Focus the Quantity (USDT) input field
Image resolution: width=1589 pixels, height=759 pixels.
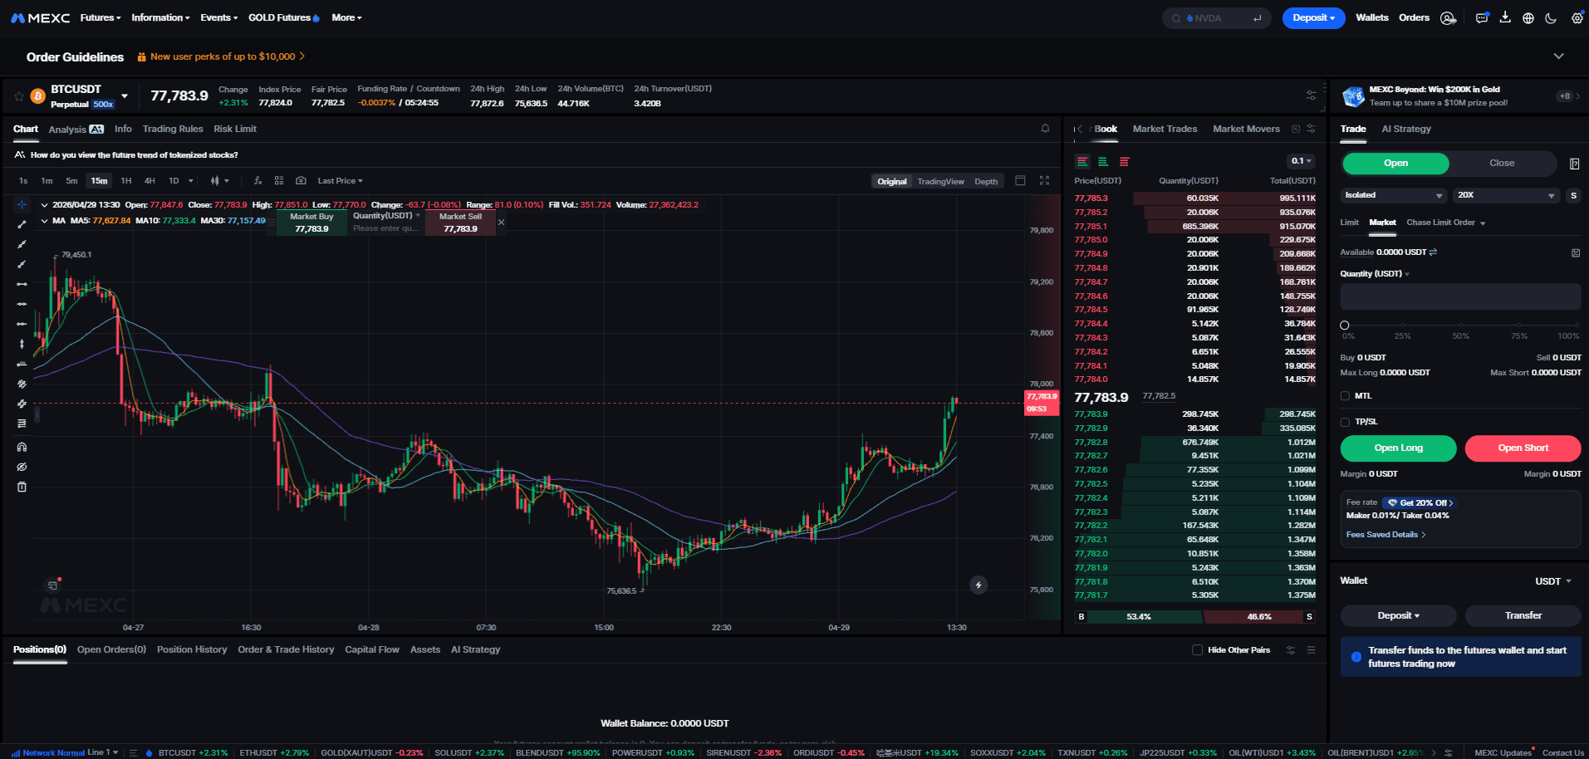coord(1460,296)
